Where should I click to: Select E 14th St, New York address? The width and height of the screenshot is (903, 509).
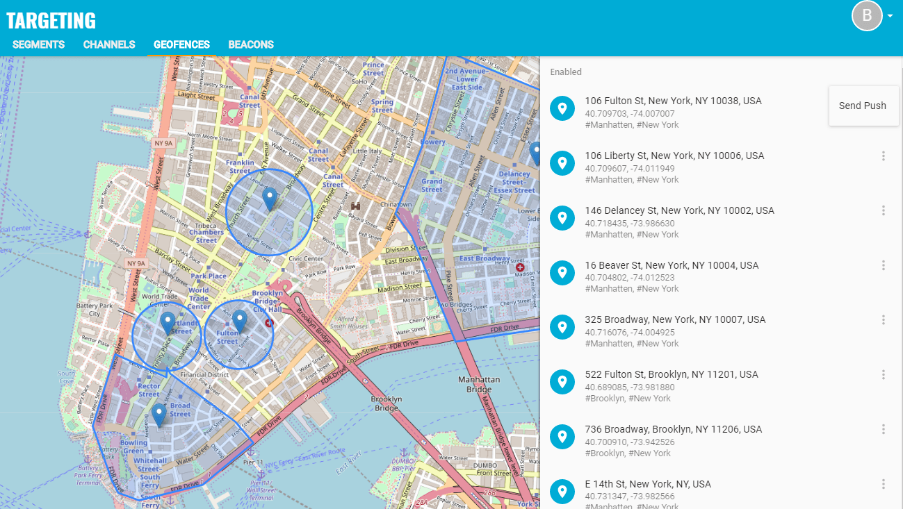[x=648, y=484]
